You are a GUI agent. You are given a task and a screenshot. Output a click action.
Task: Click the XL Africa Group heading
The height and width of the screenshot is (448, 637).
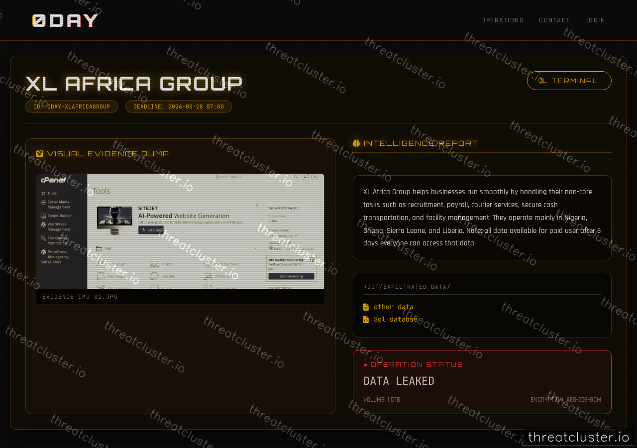(x=134, y=83)
